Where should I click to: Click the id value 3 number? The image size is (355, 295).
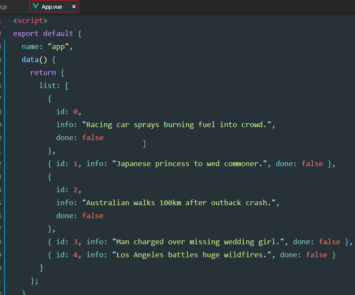(x=76, y=242)
